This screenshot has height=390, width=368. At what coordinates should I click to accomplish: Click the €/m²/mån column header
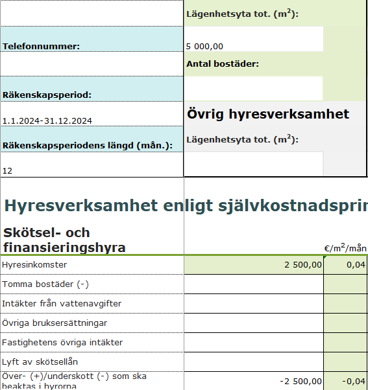345,248
